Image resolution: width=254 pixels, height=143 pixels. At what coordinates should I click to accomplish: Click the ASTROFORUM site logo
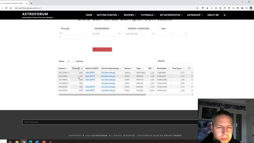click(x=35, y=14)
